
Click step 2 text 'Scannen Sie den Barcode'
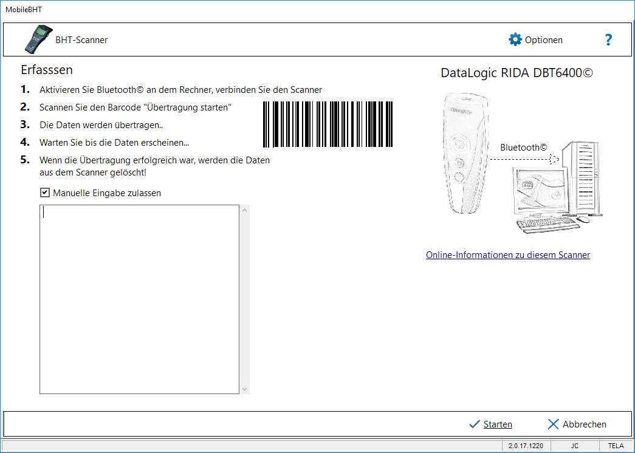[136, 107]
